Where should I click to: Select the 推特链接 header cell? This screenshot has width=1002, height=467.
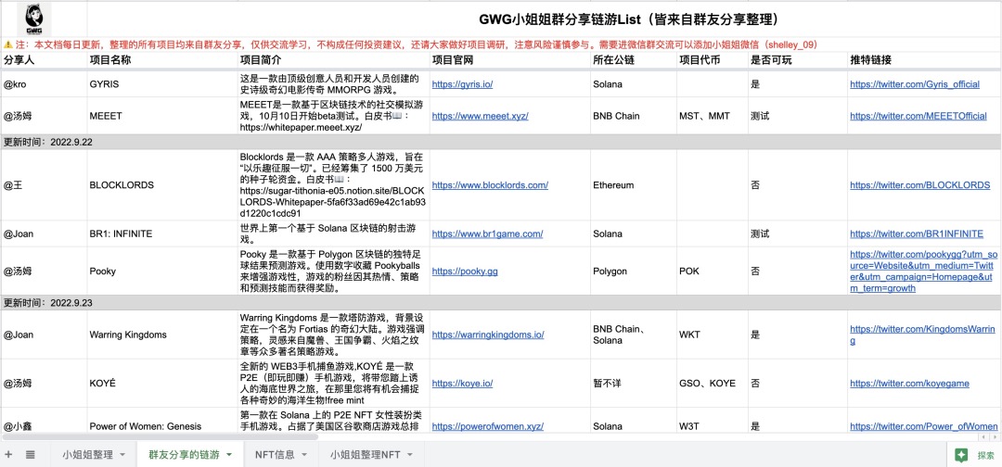click(x=923, y=59)
